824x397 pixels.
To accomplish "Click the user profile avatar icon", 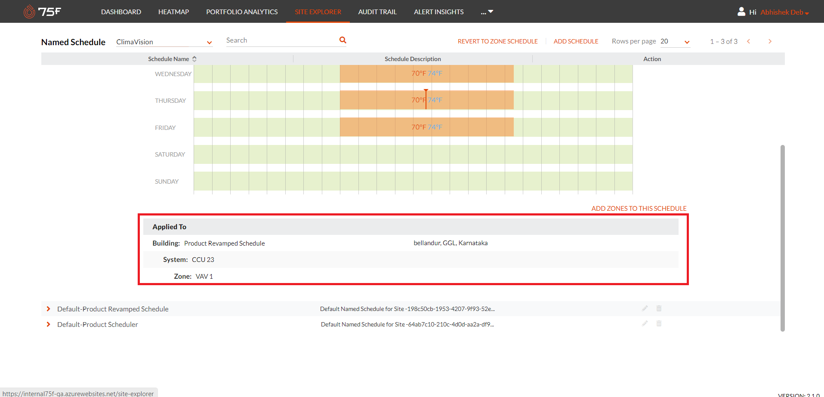I will pos(741,12).
